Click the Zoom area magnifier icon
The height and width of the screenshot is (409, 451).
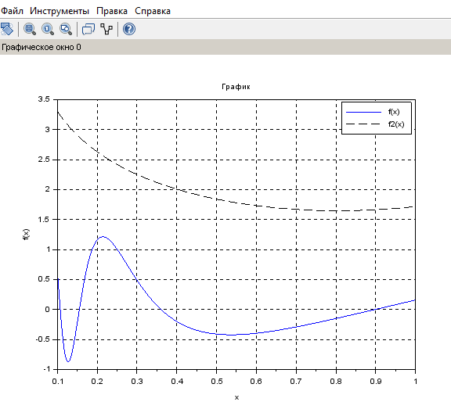[x=30, y=29]
